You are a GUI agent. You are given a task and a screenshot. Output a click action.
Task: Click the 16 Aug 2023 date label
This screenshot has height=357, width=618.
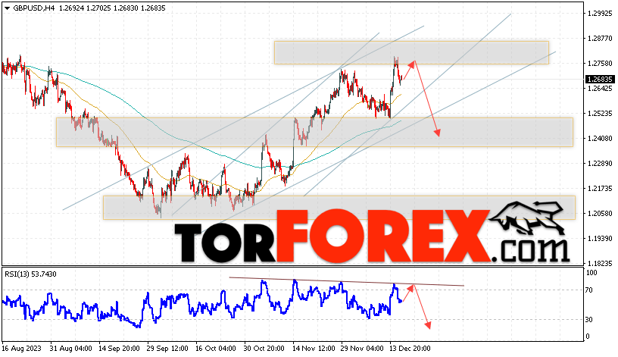click(x=21, y=349)
